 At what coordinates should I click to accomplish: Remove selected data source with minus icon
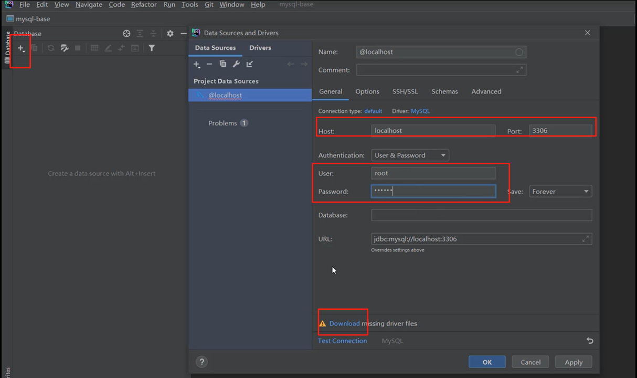click(x=209, y=64)
